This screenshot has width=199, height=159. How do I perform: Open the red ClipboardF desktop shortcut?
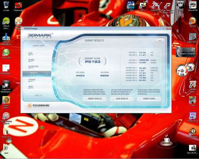[x=18, y=7]
